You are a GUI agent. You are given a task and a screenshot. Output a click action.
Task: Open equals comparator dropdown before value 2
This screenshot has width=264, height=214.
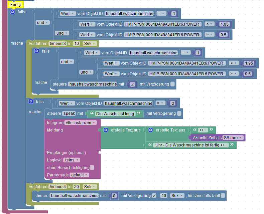point(160,103)
